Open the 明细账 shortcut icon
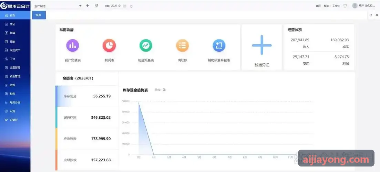Image resolution: width=380 pixels, height=172 pixels. 182,45
